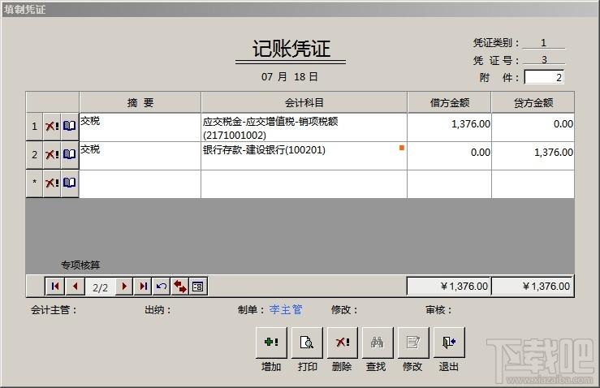The image size is (600, 388).
Task: Click 增加 button to add a voucher
Action: coord(271,343)
